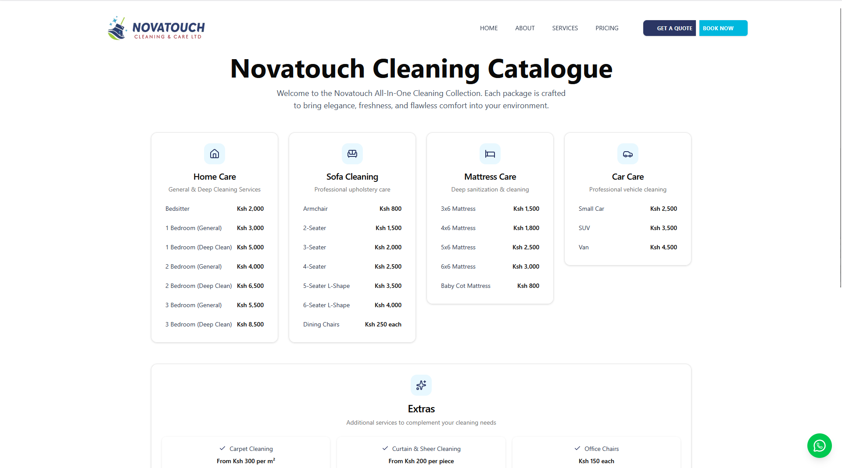Click the vertical page scrollbar
Screen dimensions: 842x468
coord(840,149)
